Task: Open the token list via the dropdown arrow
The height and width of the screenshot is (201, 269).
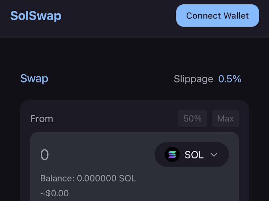Action: (214, 155)
